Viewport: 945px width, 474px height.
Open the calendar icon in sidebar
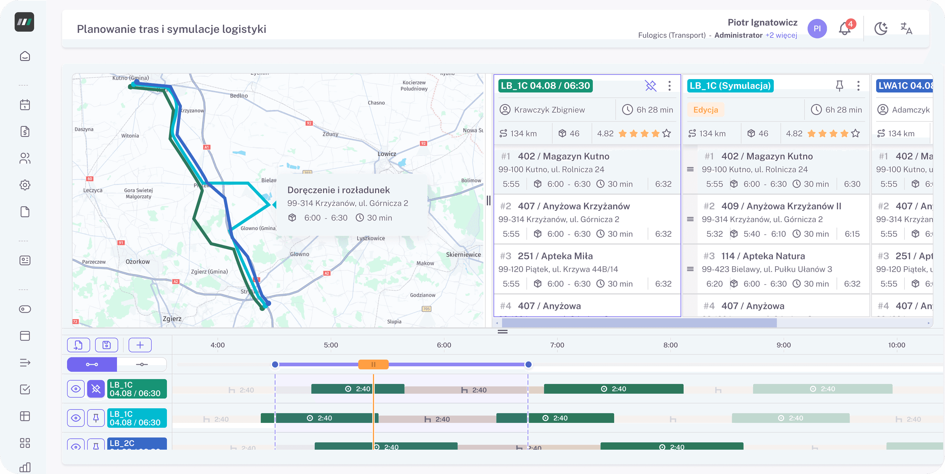tap(25, 105)
